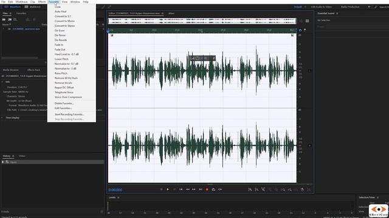Screen dimensions: 389x218
Task: Stop playback with the Stop button
Action: click(x=161, y=190)
